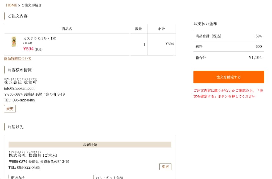272x179 pixels.
Task: Click the 数量 column header
Action: pos(138,29)
